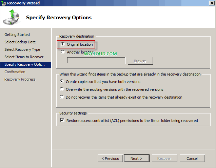Image resolution: width=216 pixels, height=168 pixels.
Task: Proceed with the Next button
Action: [x=137, y=159]
